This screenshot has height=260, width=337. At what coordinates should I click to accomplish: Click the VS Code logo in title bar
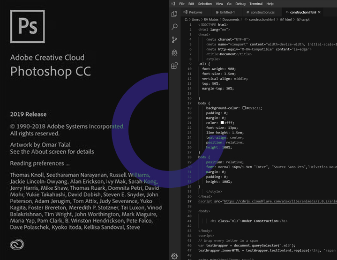[x=173, y=4]
